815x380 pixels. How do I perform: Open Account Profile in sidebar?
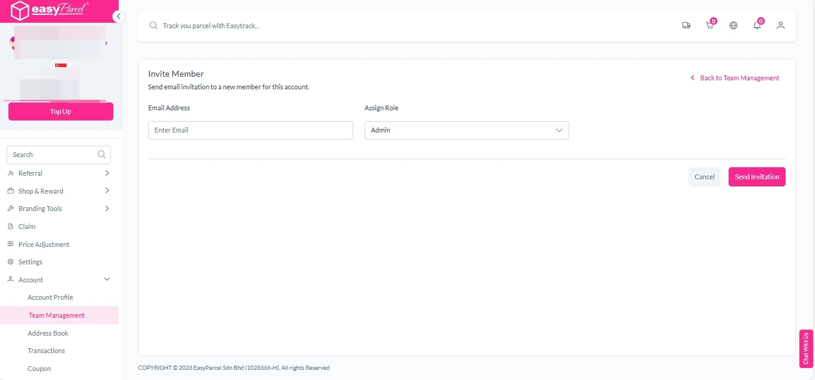50,297
